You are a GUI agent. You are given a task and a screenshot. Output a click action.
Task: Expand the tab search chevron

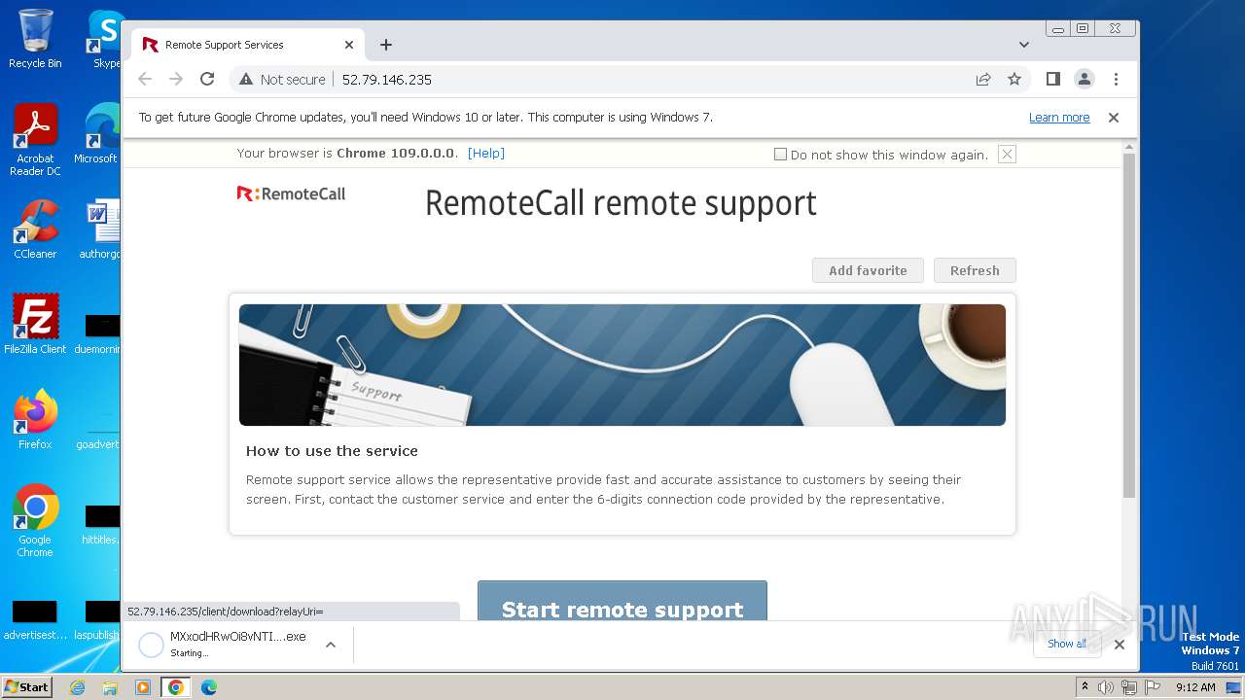pyautogui.click(x=1024, y=45)
